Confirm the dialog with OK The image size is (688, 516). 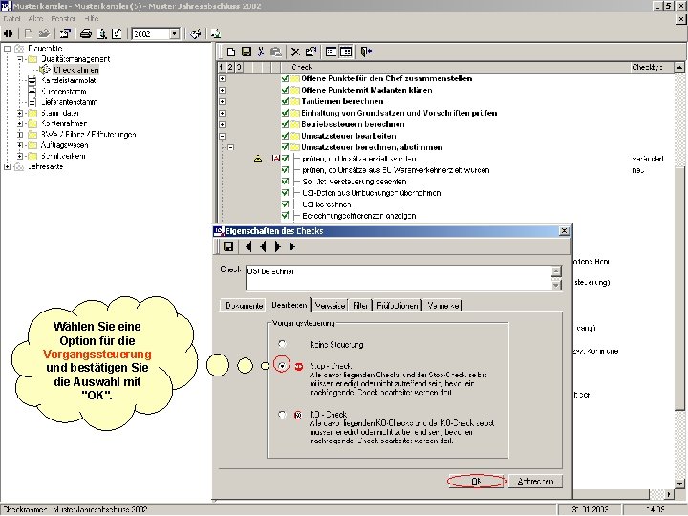point(477,481)
